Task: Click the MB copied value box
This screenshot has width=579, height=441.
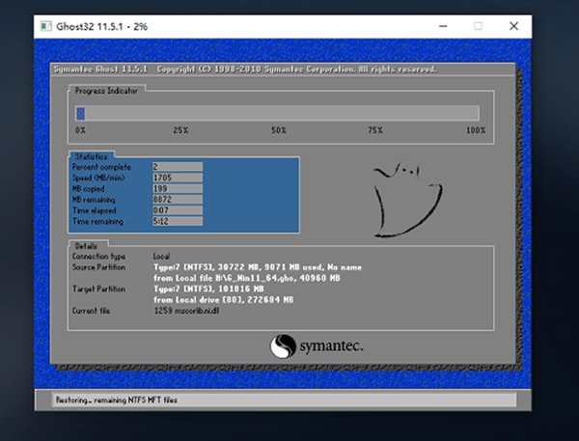Action: click(x=177, y=187)
